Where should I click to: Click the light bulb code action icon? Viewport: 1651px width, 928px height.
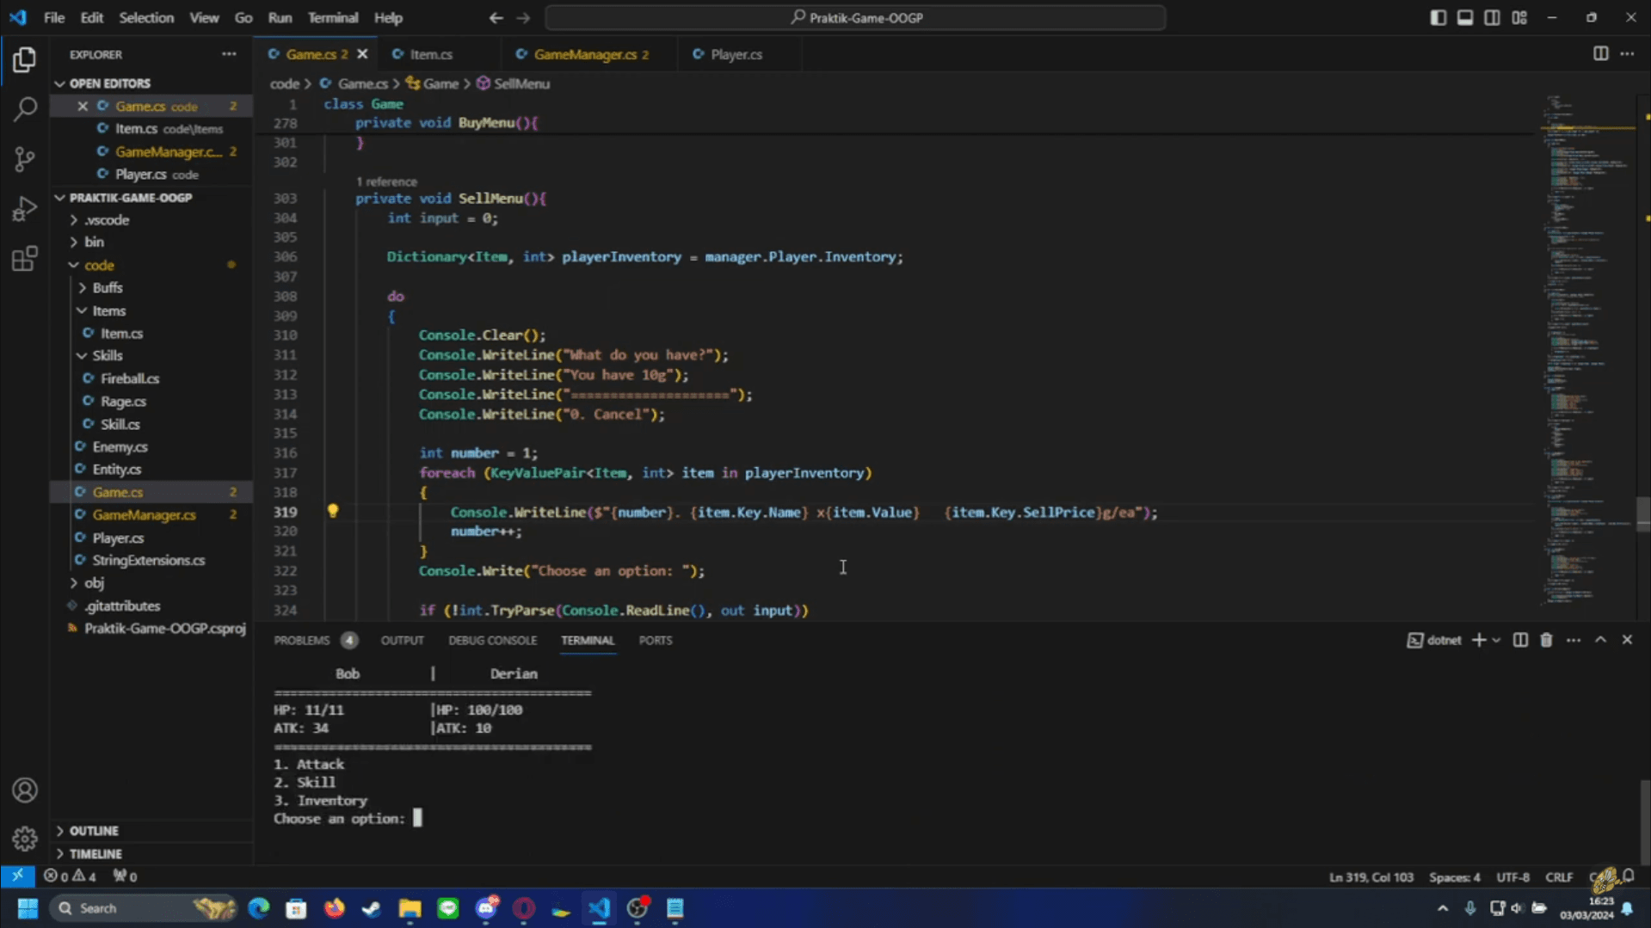333,511
